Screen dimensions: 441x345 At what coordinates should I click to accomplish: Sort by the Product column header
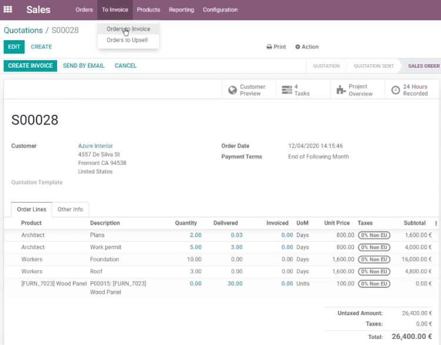coord(31,223)
